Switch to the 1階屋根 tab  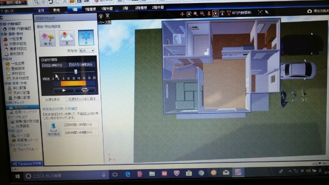click(x=90, y=9)
